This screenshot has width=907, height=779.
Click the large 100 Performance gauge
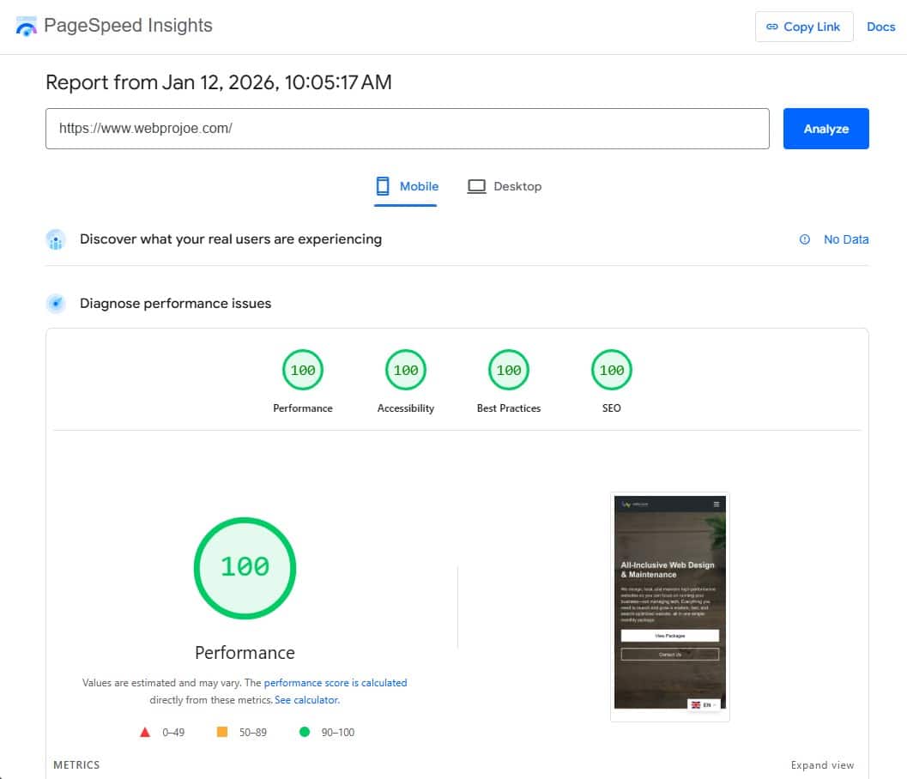click(245, 568)
